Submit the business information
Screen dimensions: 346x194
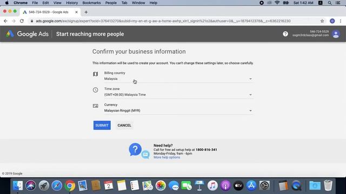click(102, 126)
